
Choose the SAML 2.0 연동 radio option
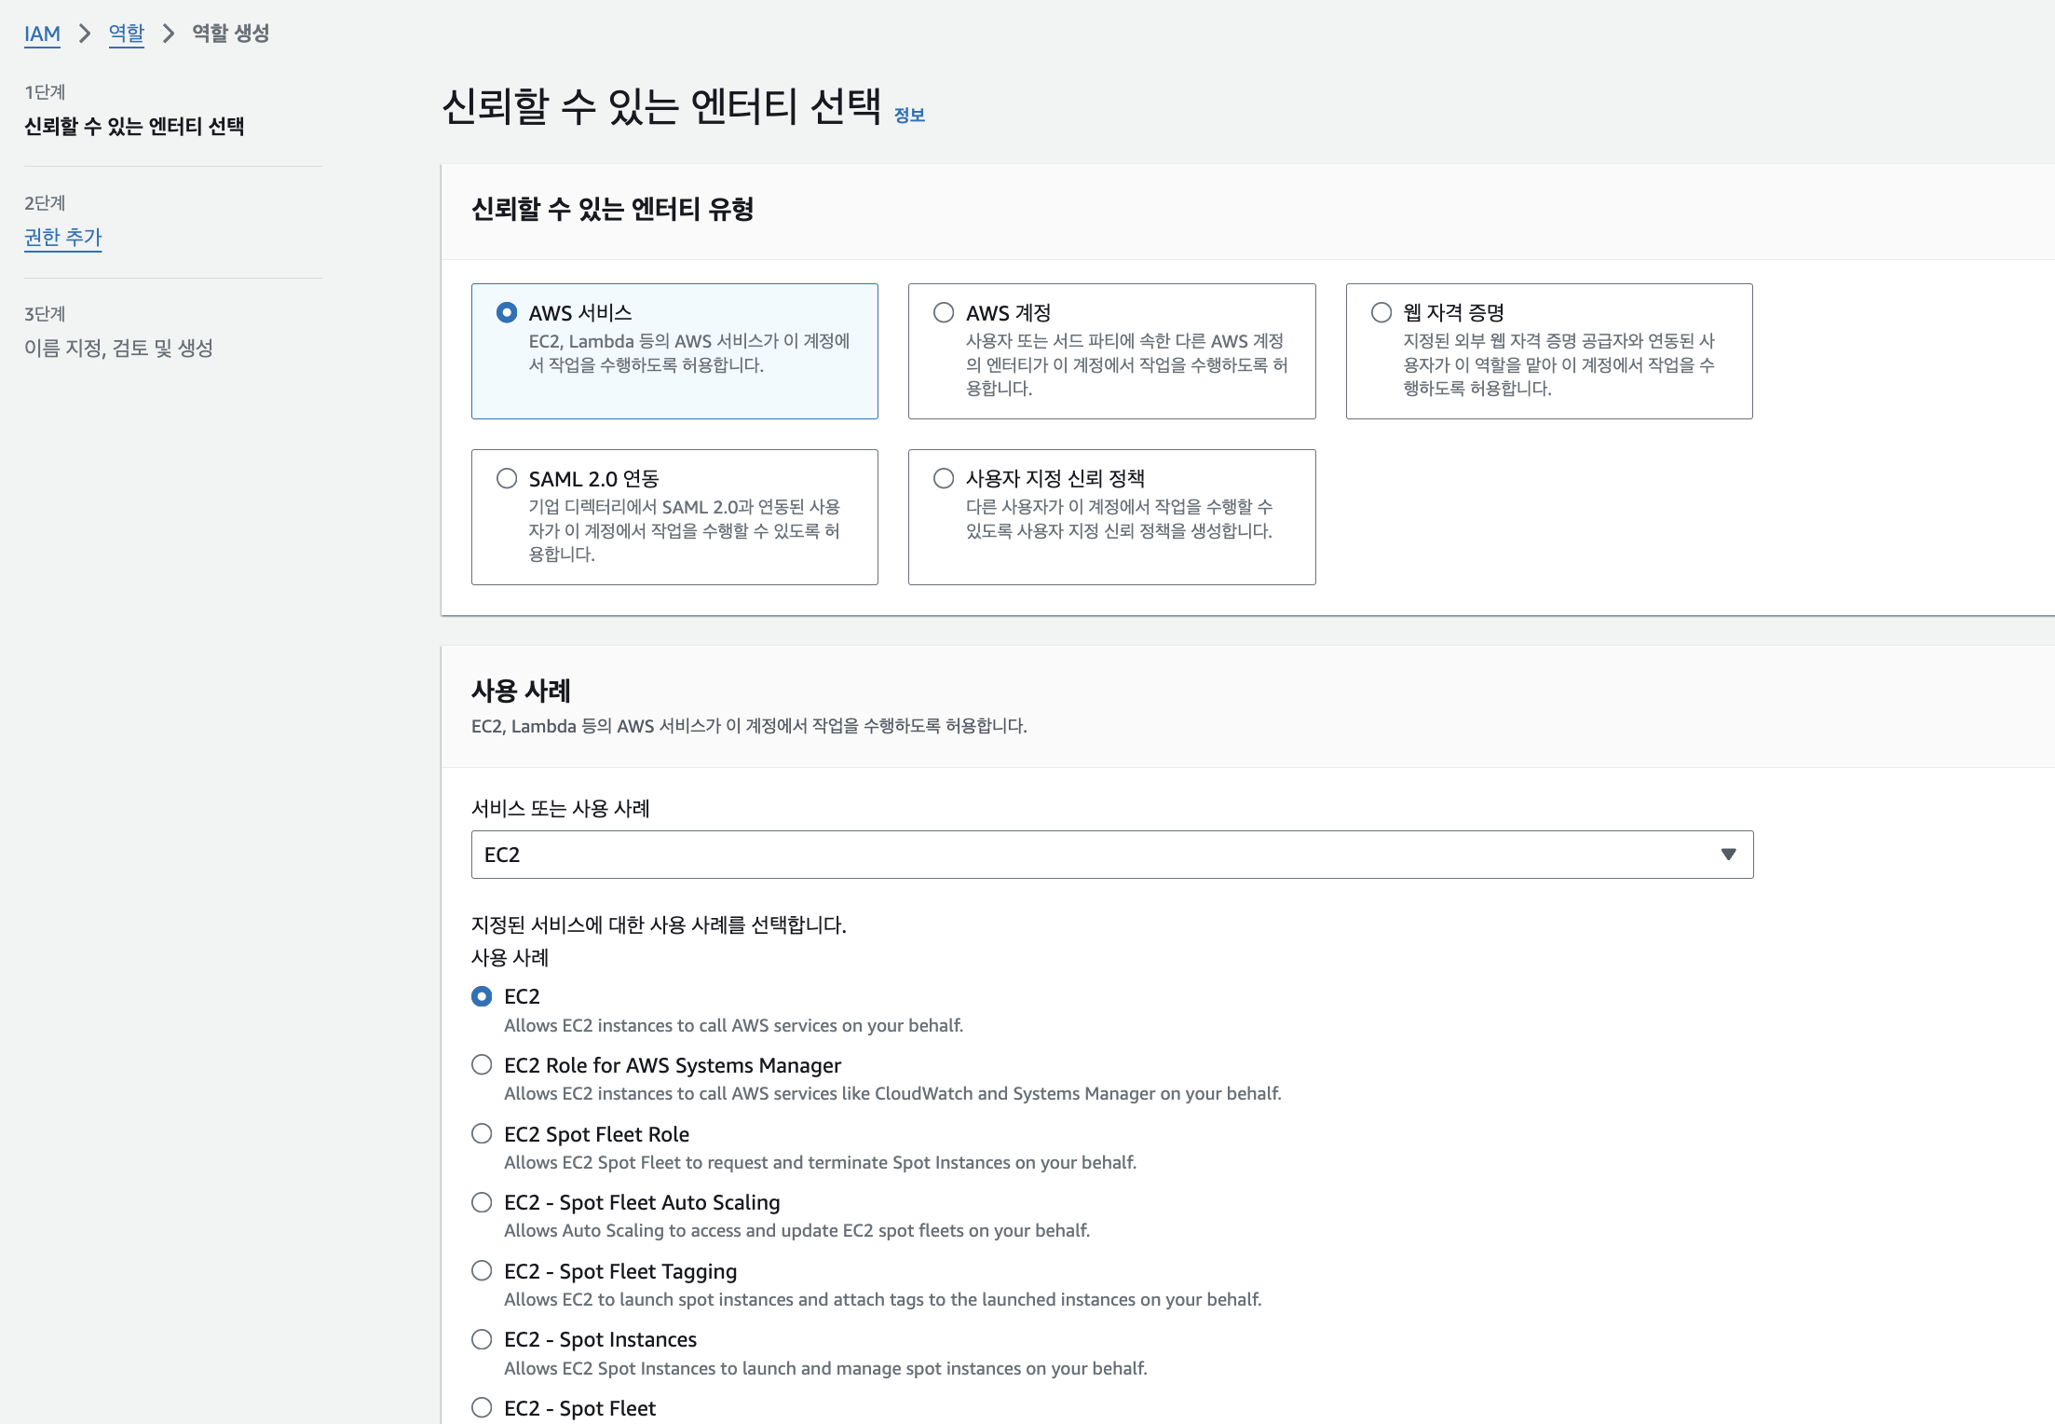[507, 478]
